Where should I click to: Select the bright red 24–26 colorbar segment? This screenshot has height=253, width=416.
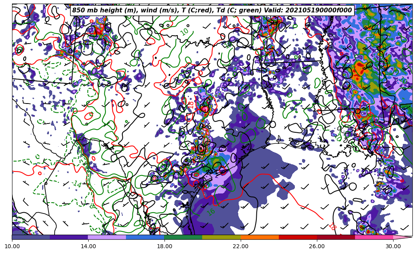(298, 237)
